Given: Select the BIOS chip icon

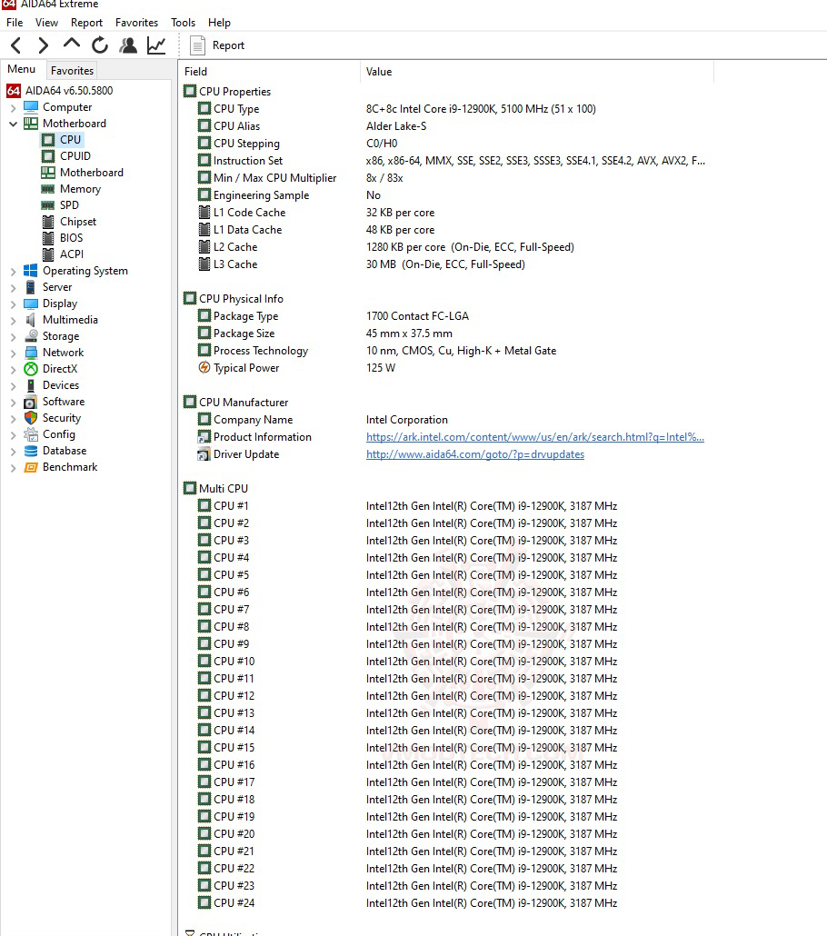Looking at the screenshot, I should 48,237.
